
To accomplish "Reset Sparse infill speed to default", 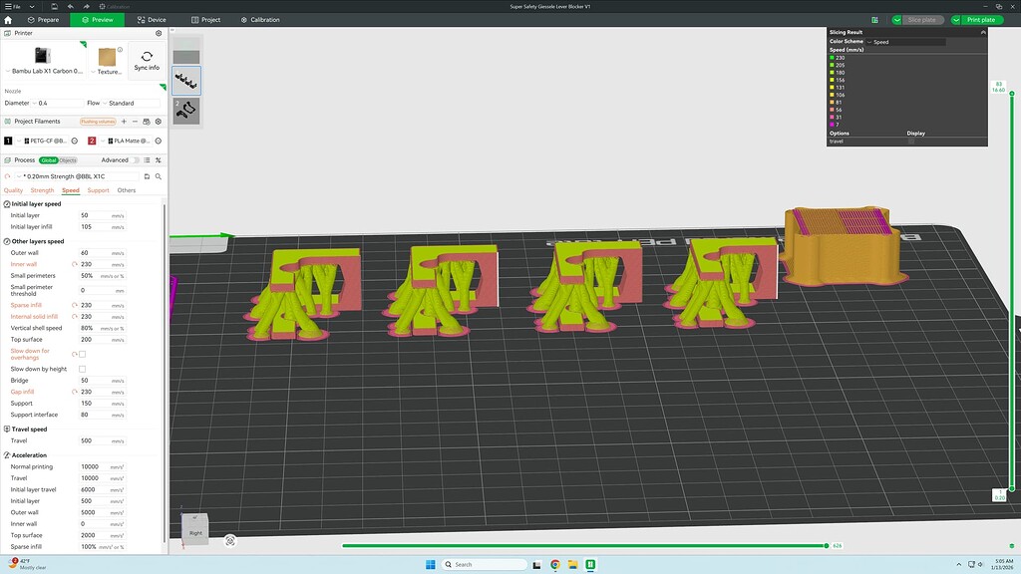I will tap(74, 305).
